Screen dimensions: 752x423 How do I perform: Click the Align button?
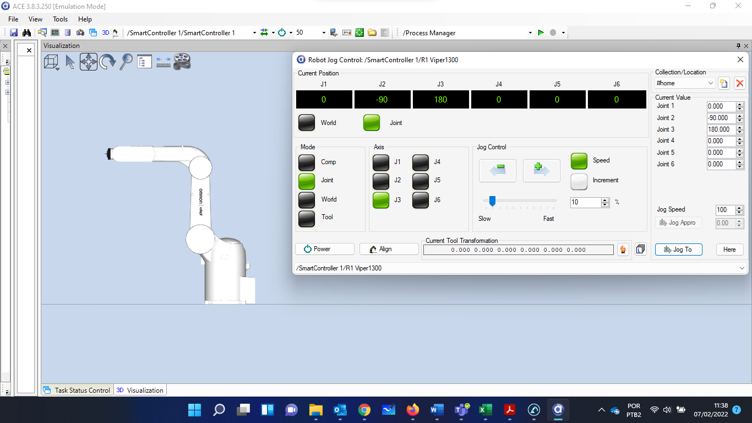point(389,249)
